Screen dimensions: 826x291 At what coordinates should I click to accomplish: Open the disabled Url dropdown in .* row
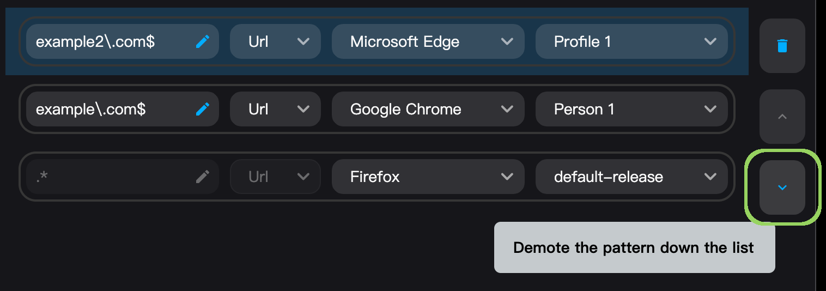[275, 177]
